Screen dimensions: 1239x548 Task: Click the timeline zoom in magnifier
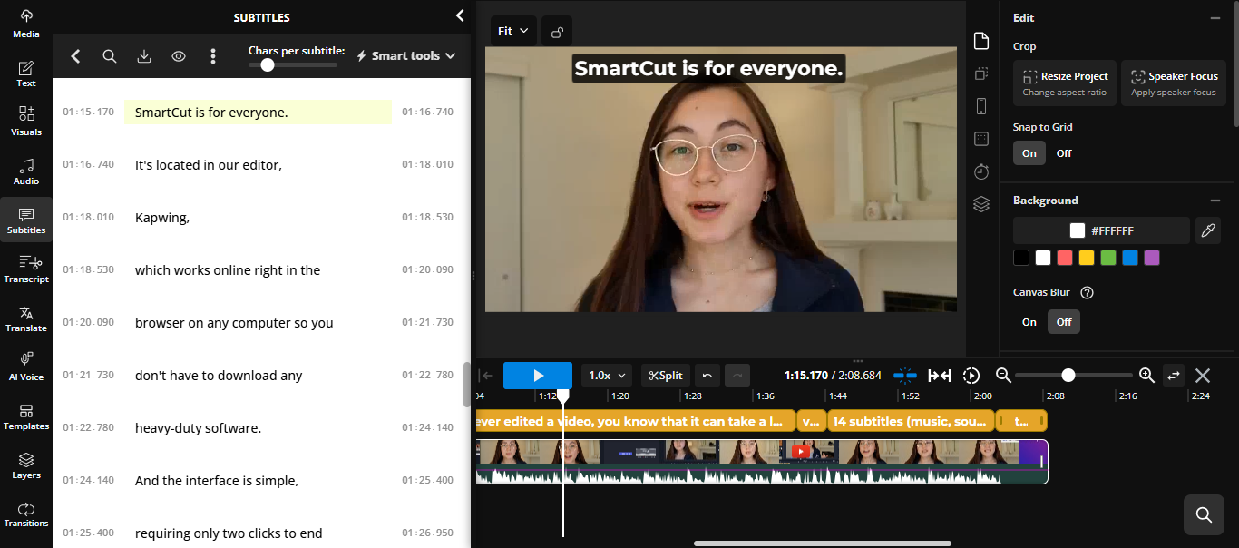click(1146, 376)
